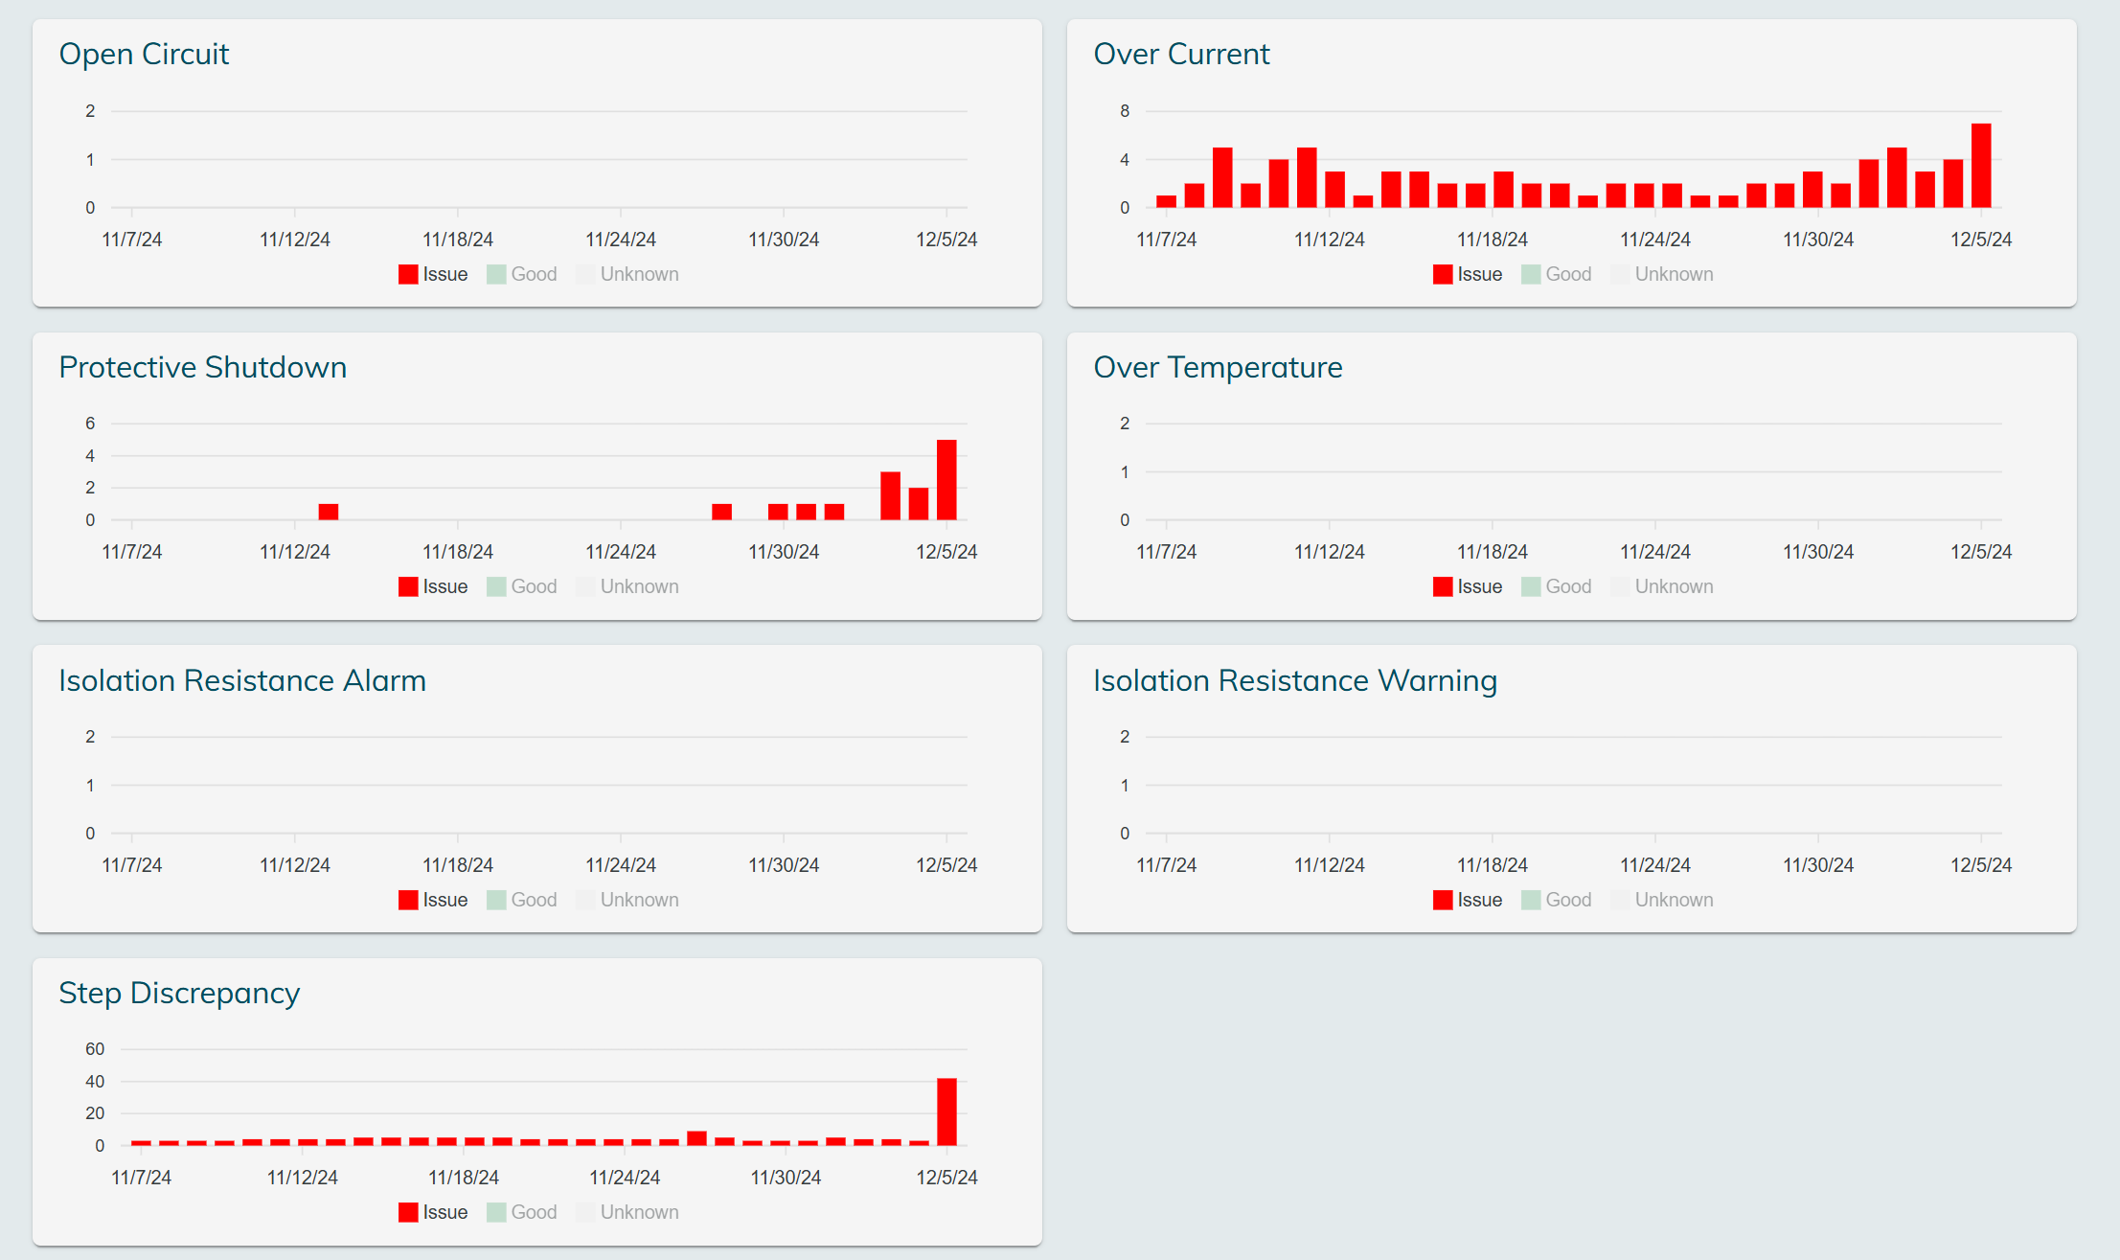Click 12/5/24 label on Step Discrepancy axis
Viewport: 2120px width, 1260px height.
[946, 1178]
